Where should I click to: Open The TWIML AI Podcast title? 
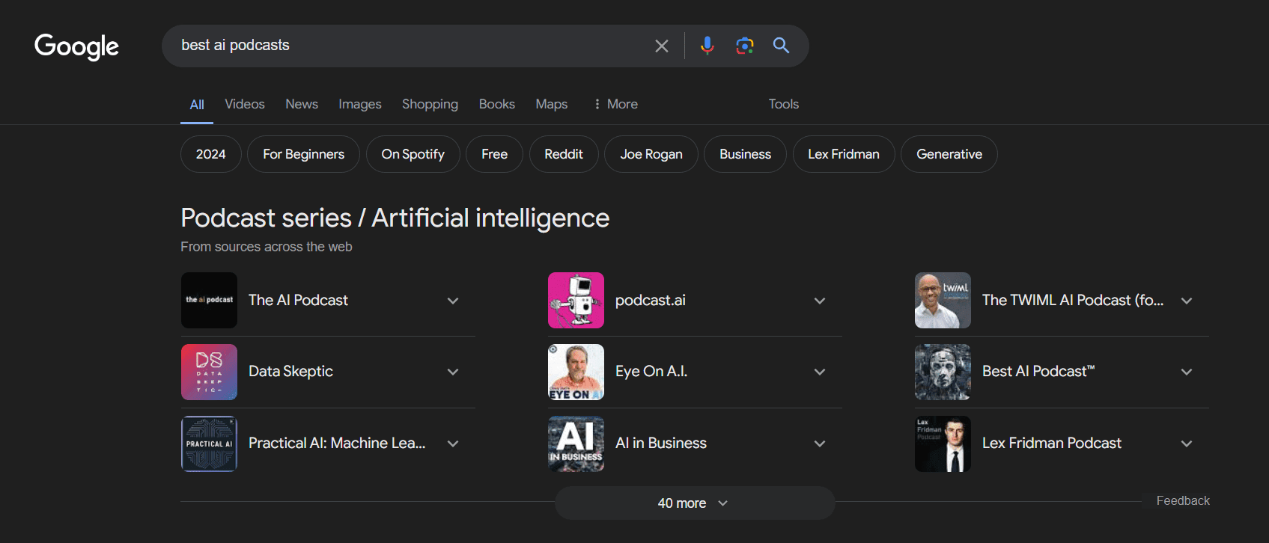pos(1073,300)
